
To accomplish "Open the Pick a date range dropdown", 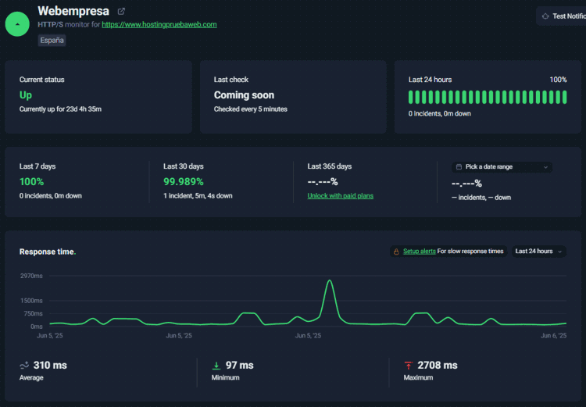I will tap(502, 167).
